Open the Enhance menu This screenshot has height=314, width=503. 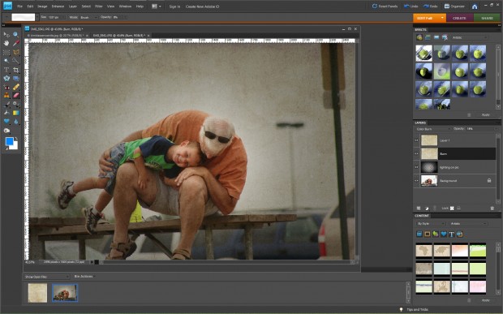[x=58, y=6]
